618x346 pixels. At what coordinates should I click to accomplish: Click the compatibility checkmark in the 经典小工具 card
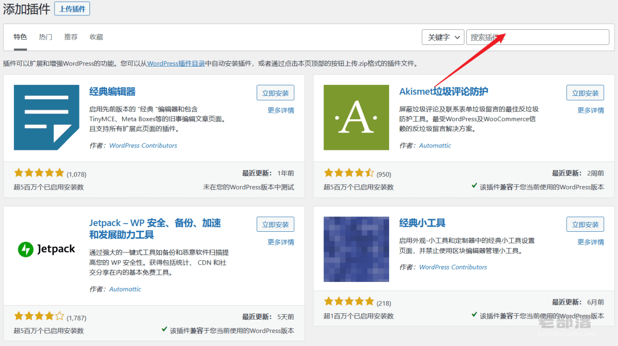pos(475,314)
